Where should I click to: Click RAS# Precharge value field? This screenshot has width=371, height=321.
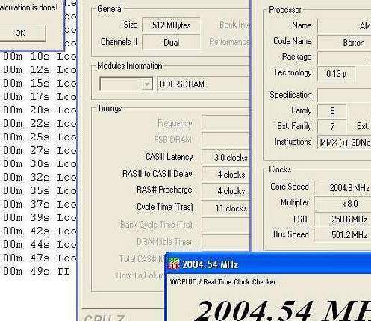(225, 191)
